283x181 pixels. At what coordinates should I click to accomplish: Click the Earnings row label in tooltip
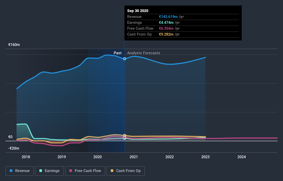click(x=135, y=22)
